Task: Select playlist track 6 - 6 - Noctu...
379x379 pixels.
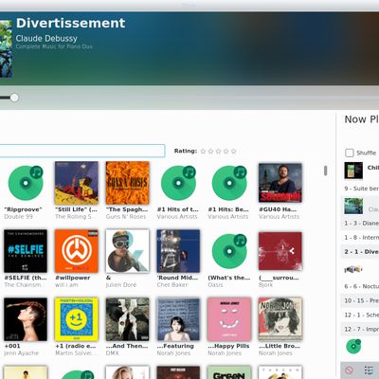Action: click(x=361, y=286)
